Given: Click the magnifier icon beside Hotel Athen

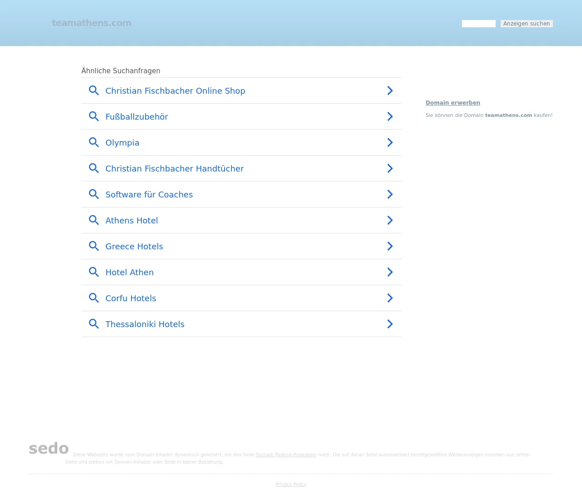Looking at the screenshot, I should [x=94, y=272].
